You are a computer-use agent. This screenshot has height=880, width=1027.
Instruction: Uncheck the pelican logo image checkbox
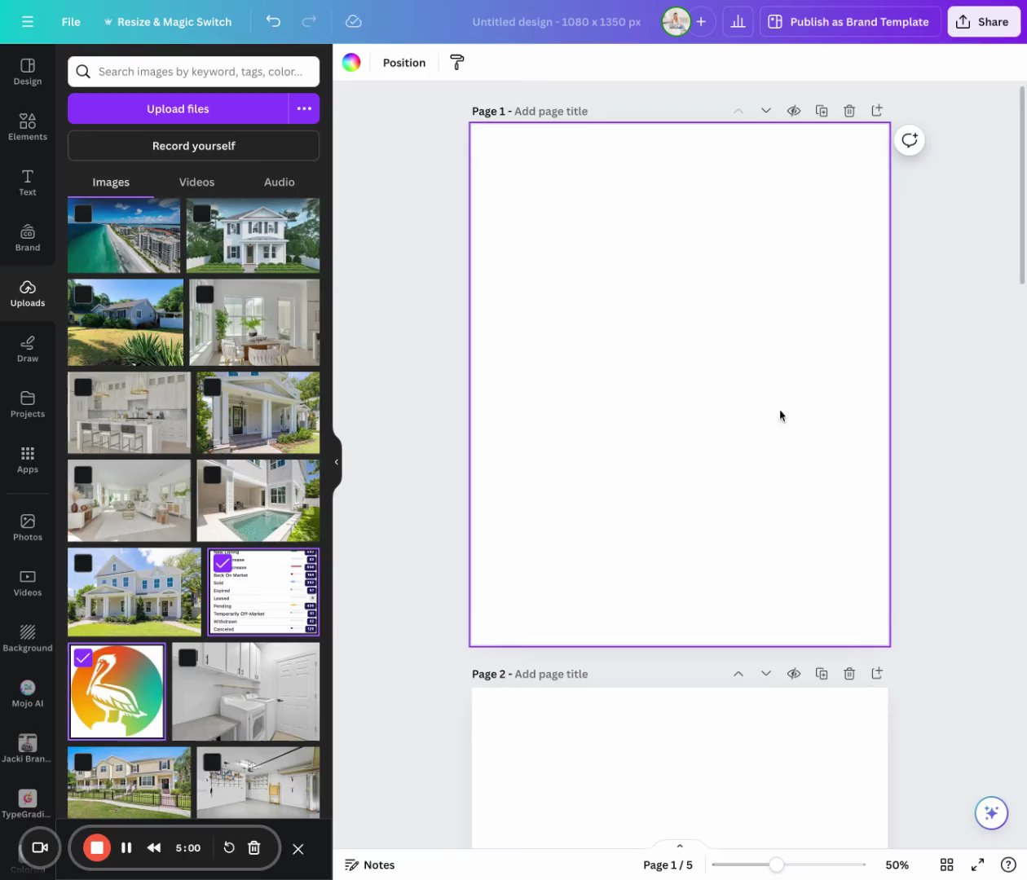83,658
